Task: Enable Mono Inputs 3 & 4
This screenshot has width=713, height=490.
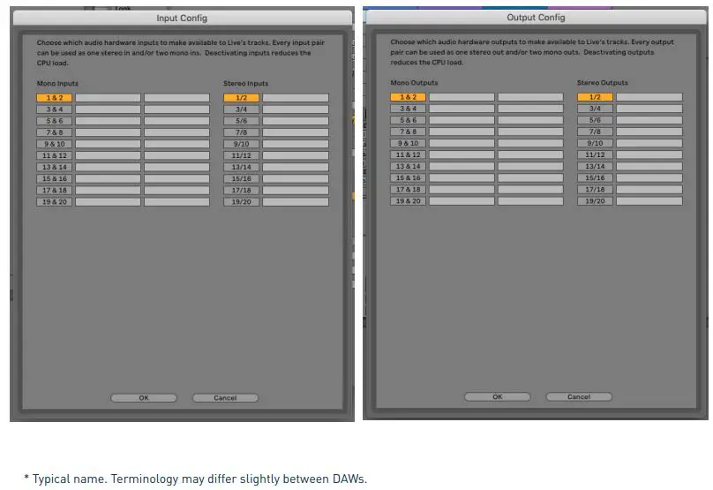Action: pyautogui.click(x=55, y=109)
